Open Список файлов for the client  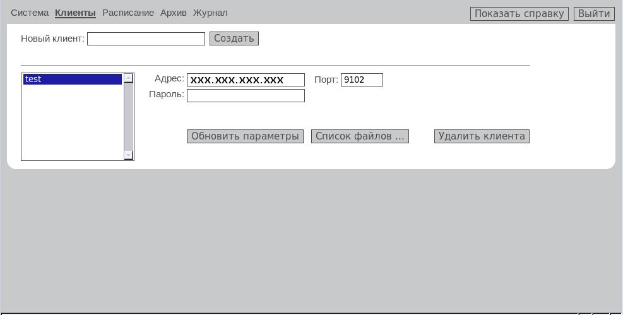click(x=360, y=136)
